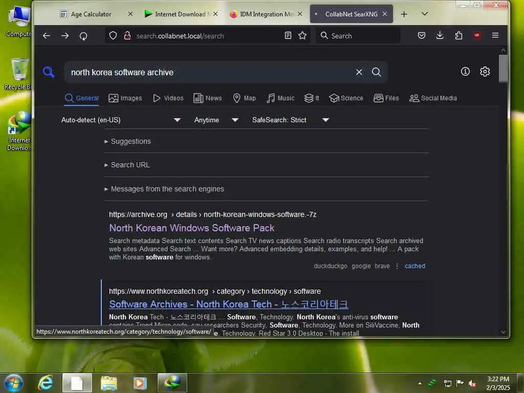Screen dimensions: 524x393
Task: Close the CollabNet SearXNG tab
Action: coord(385,14)
